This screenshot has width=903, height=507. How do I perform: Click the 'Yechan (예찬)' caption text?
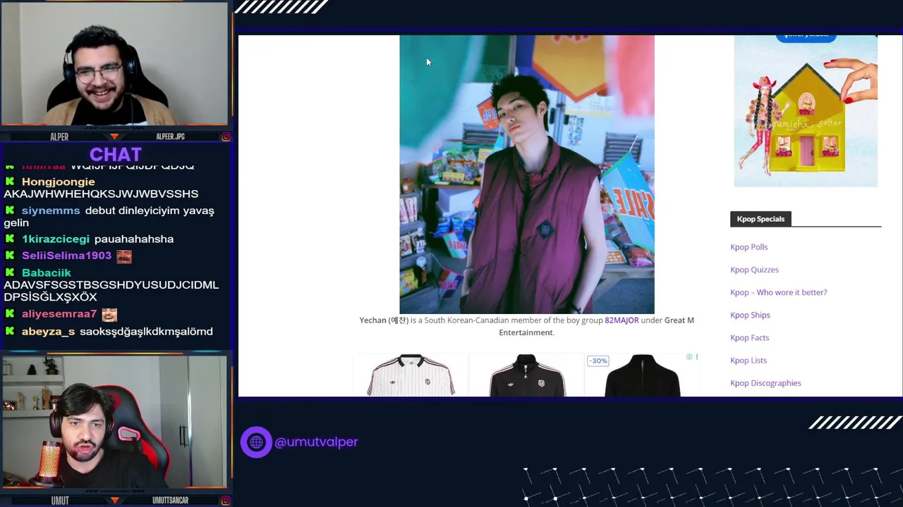384,320
